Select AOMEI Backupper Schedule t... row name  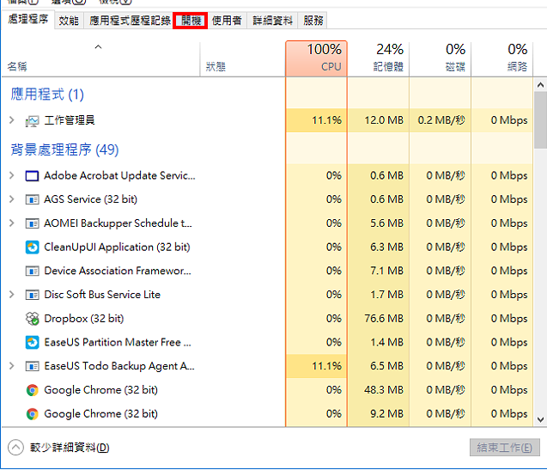pyautogui.click(x=118, y=223)
